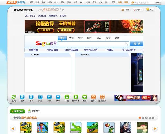Click the green 操作指南 button
Viewport: 165px width, 134px height.
pyautogui.click(x=17, y=111)
